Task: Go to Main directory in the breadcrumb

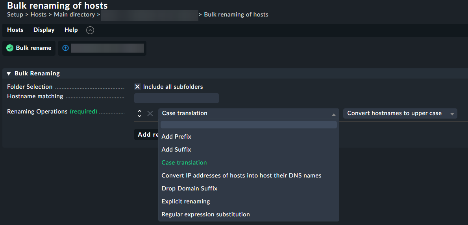Action: tap(74, 15)
